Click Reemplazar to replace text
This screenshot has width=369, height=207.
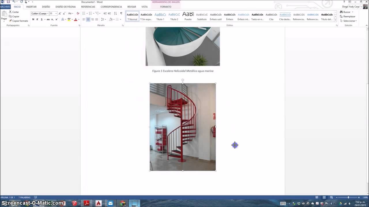pyautogui.click(x=347, y=16)
